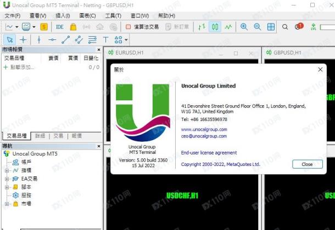This screenshot has width=335, height=230.
Task: Click the profiles chart window icon
Action: pos(26,27)
